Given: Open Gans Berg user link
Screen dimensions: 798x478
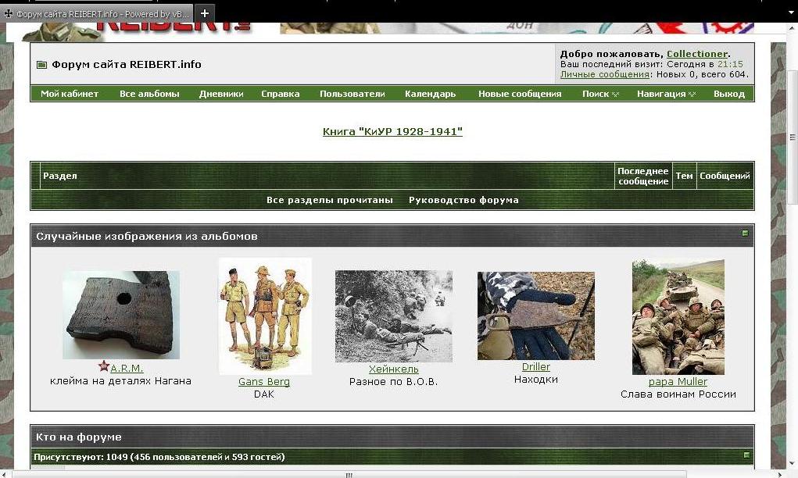Looking at the screenshot, I should 264,381.
